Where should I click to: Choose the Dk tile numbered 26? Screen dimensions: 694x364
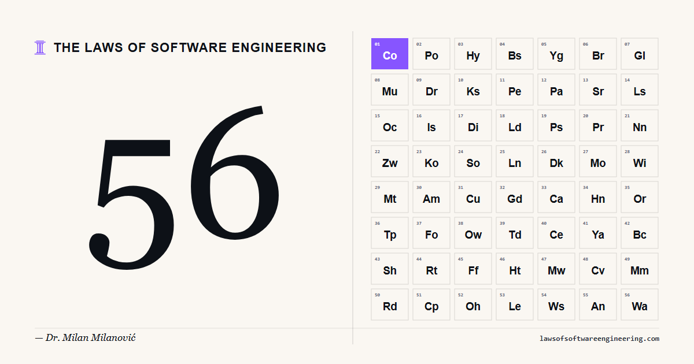point(556,161)
